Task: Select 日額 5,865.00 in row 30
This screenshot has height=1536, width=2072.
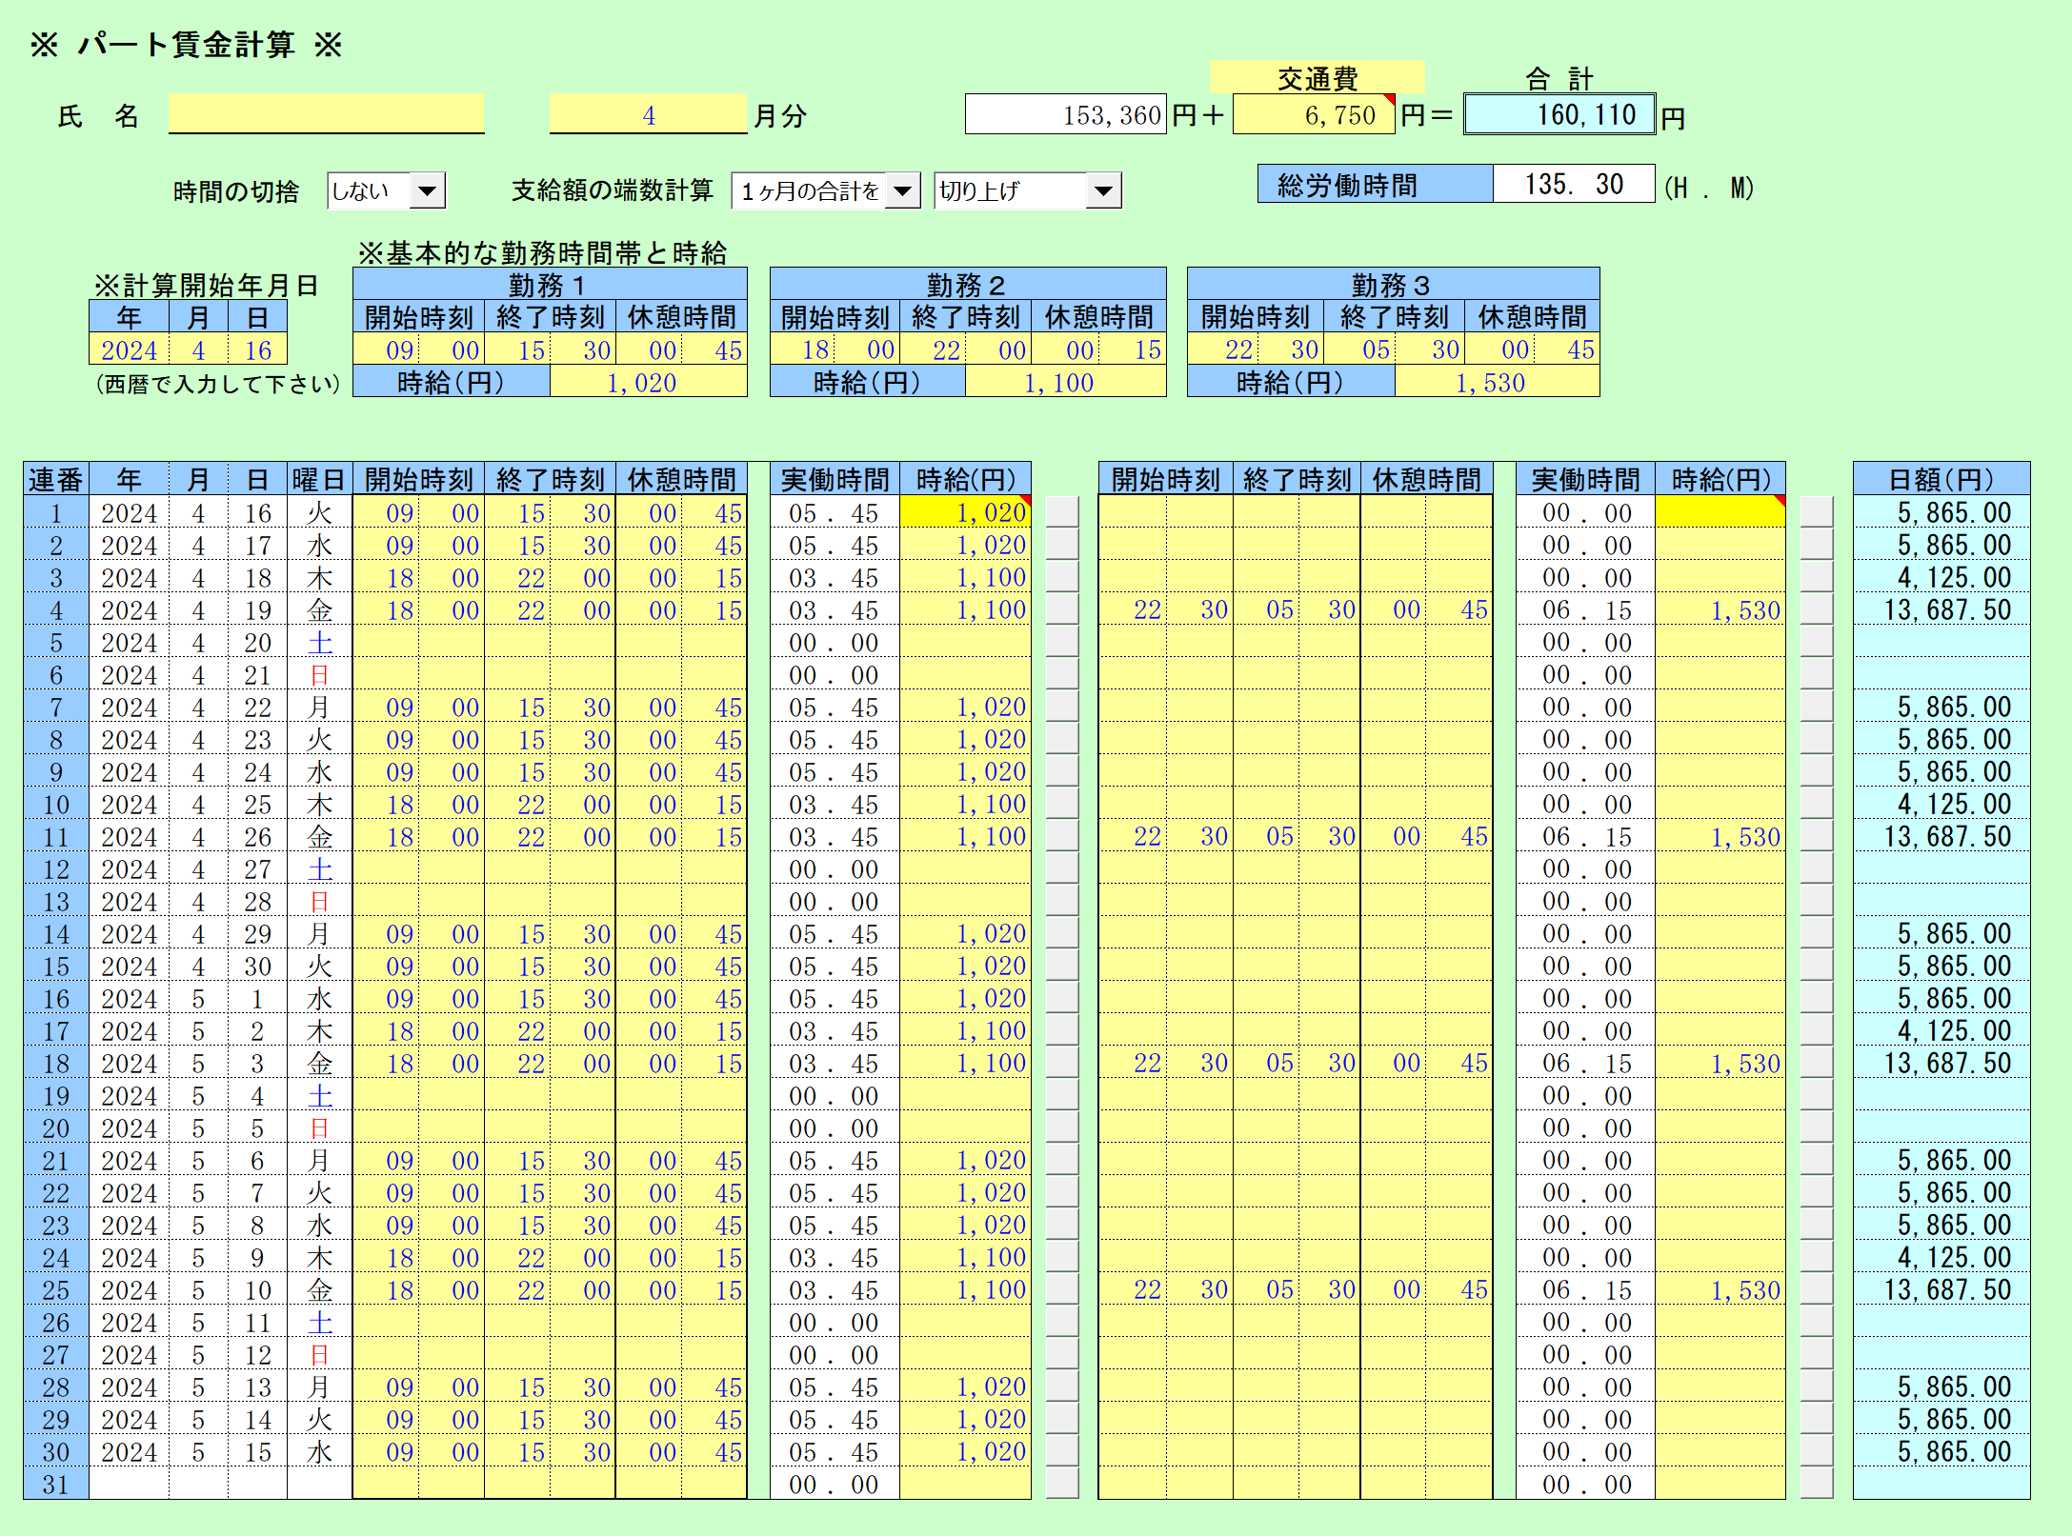Action: [1941, 1451]
